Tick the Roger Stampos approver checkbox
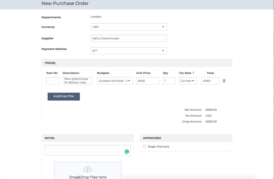The image size is (274, 179). 144,147
